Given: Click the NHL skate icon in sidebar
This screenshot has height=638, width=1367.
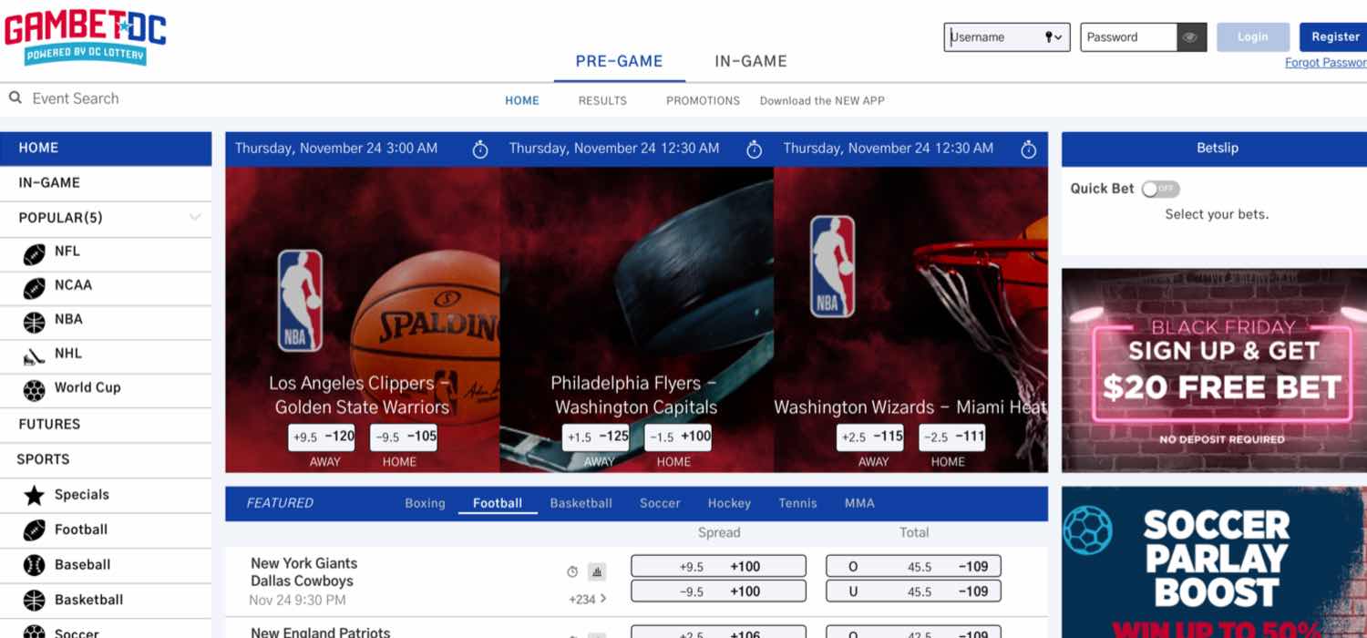Looking at the screenshot, I should click(34, 356).
